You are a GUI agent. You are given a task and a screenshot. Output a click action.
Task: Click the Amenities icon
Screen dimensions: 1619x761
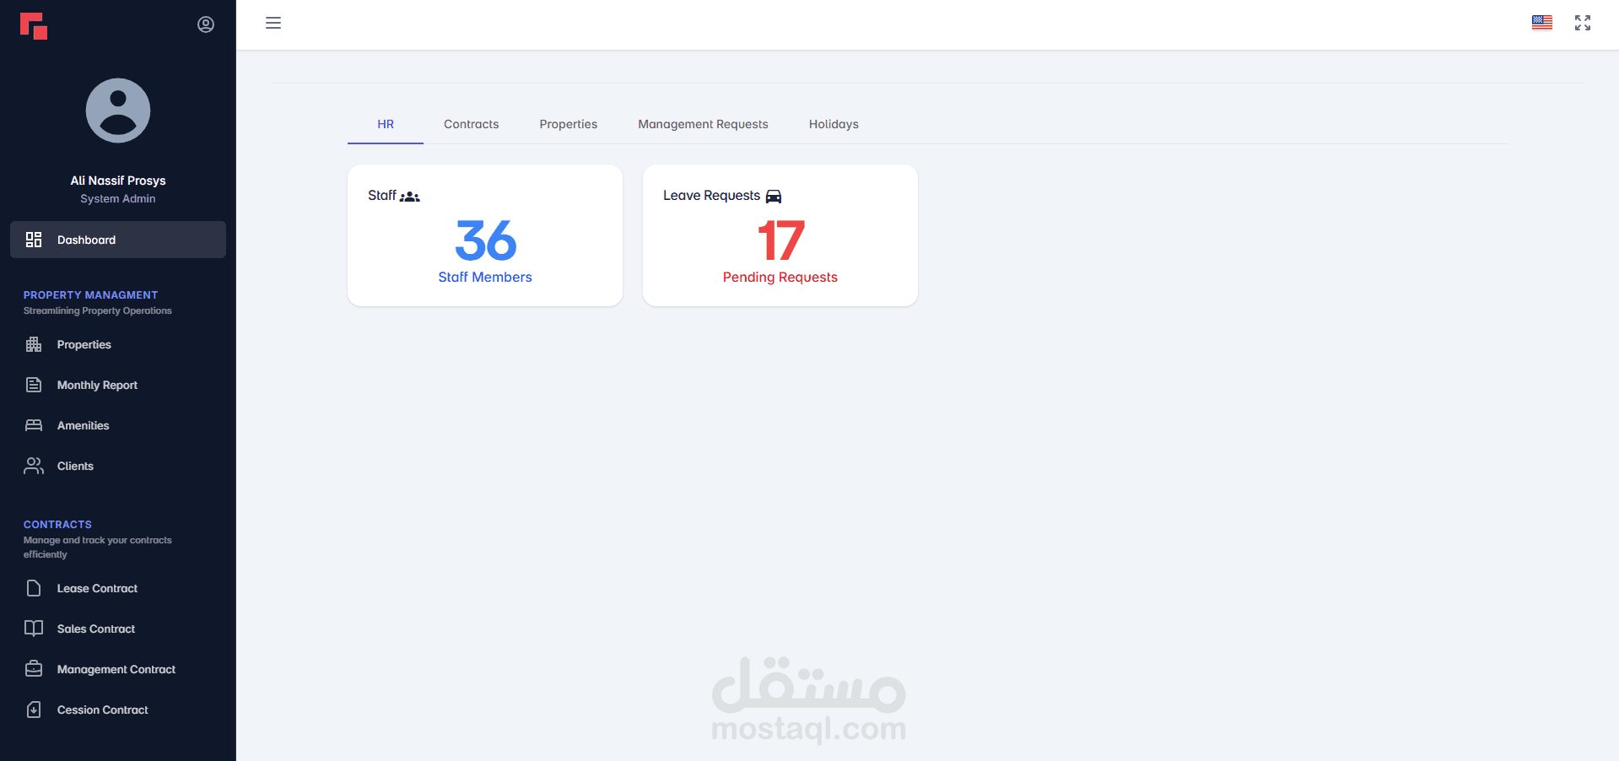[33, 425]
